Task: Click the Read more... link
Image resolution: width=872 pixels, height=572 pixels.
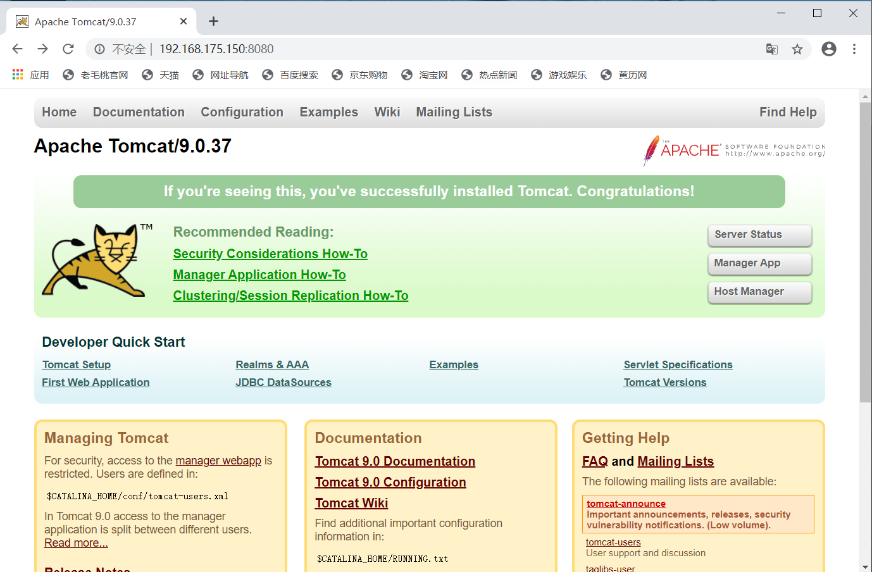Action: pos(76,543)
